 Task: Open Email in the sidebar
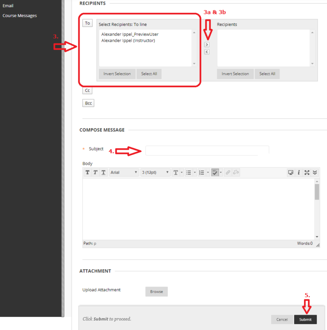(8, 6)
